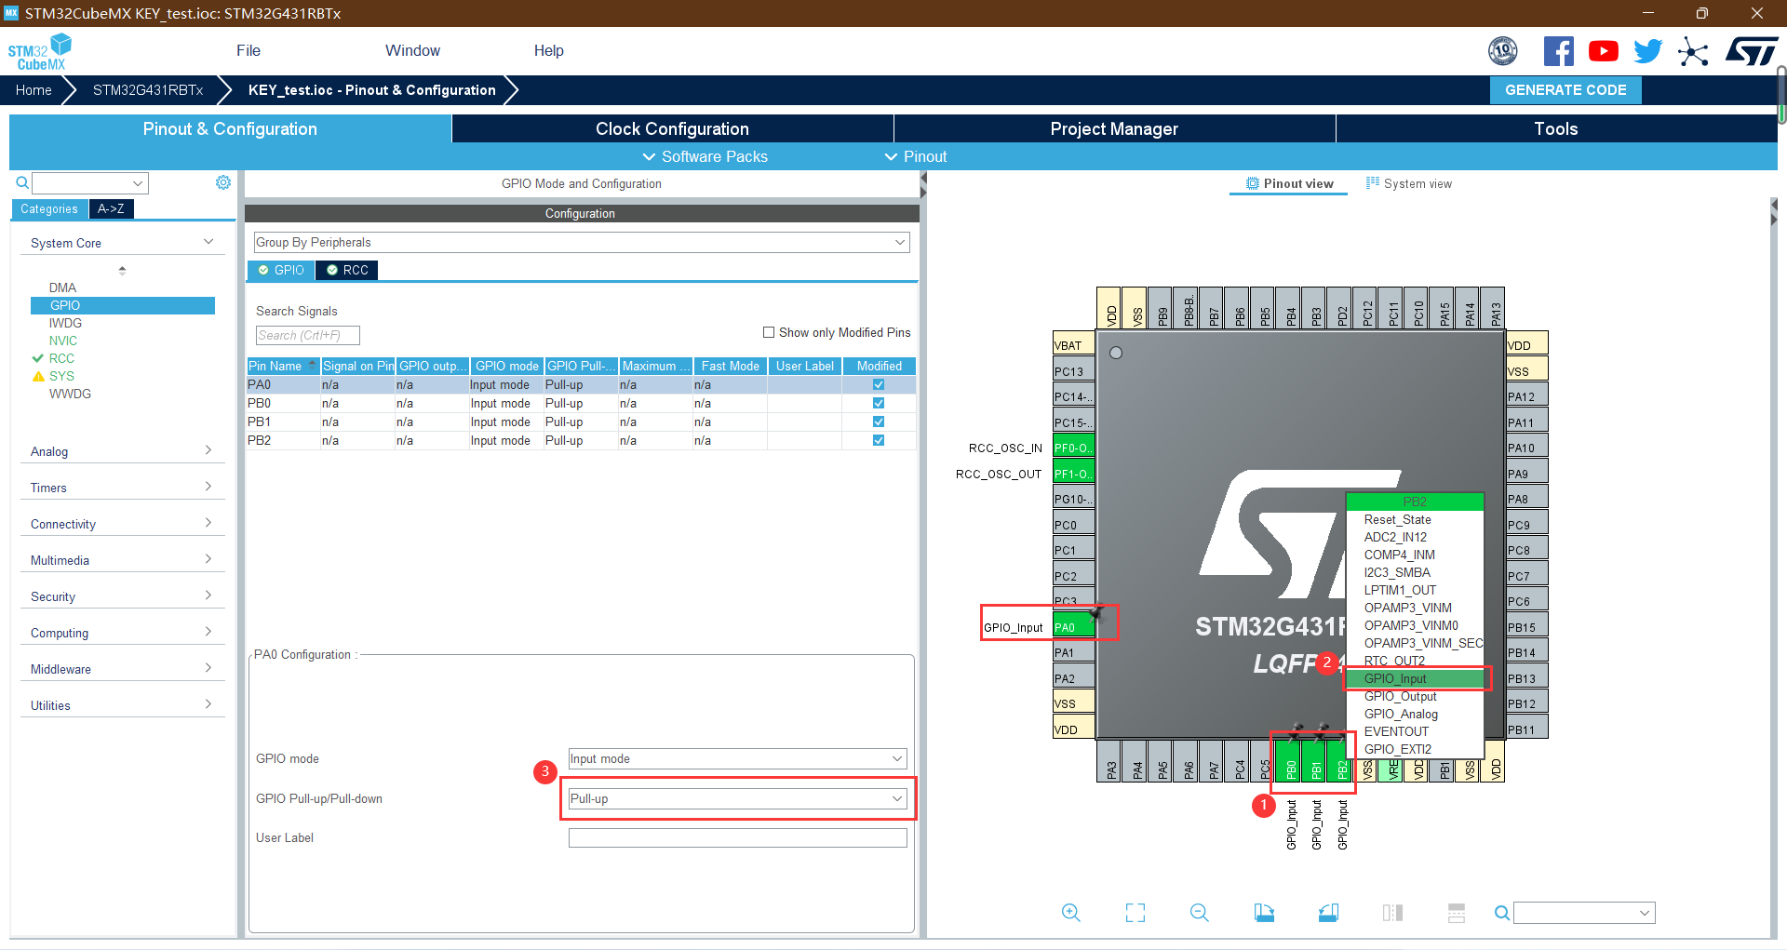The height and width of the screenshot is (950, 1787).
Task: Select the zoom out icon in the pinout toolbar
Action: 1199,913
